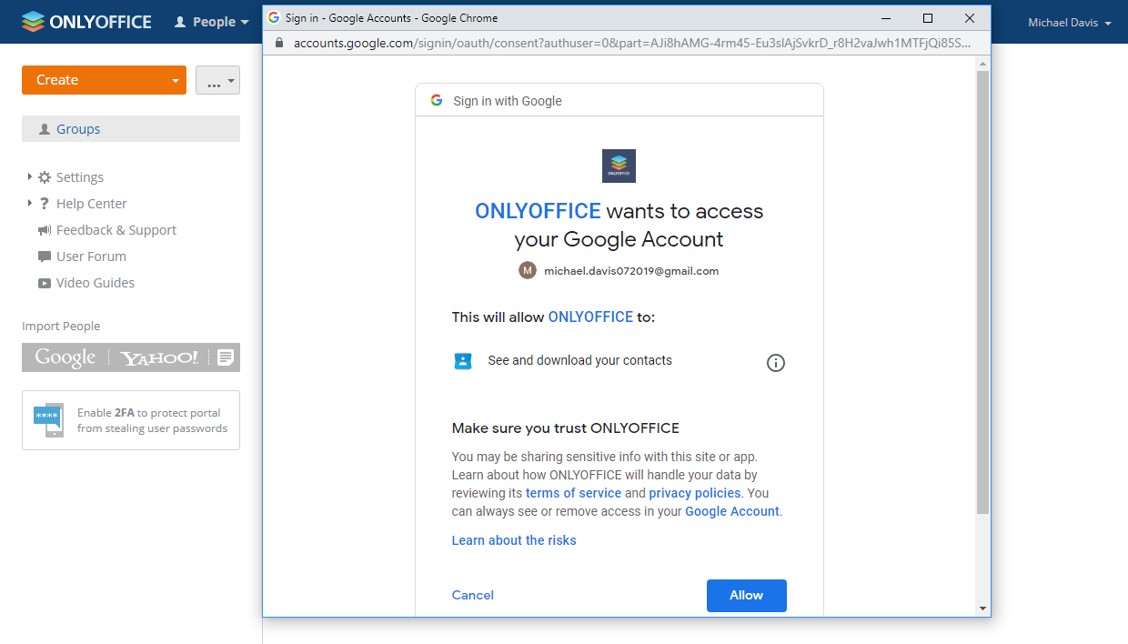The height and width of the screenshot is (644, 1128).
Task: Open the privacy policies link
Action: click(695, 493)
